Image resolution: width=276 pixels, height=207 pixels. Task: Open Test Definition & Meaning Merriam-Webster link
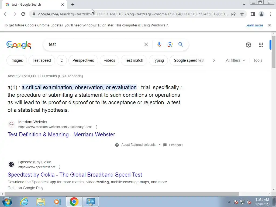coord(61,134)
